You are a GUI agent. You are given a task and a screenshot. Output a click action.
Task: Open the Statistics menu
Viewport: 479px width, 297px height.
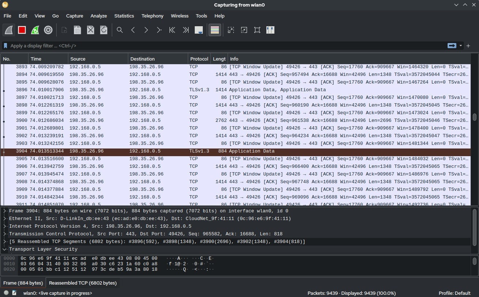pos(124,16)
